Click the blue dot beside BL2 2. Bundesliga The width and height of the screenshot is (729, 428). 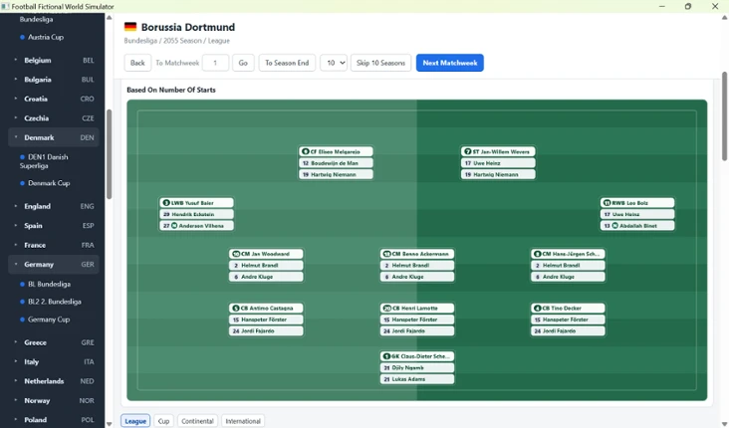pyautogui.click(x=22, y=302)
